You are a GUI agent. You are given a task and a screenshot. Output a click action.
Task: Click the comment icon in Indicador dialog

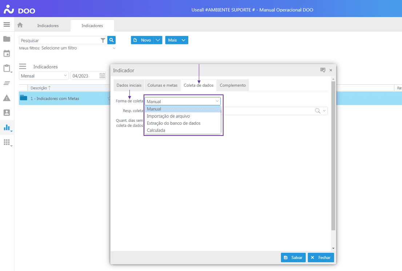tap(322, 70)
